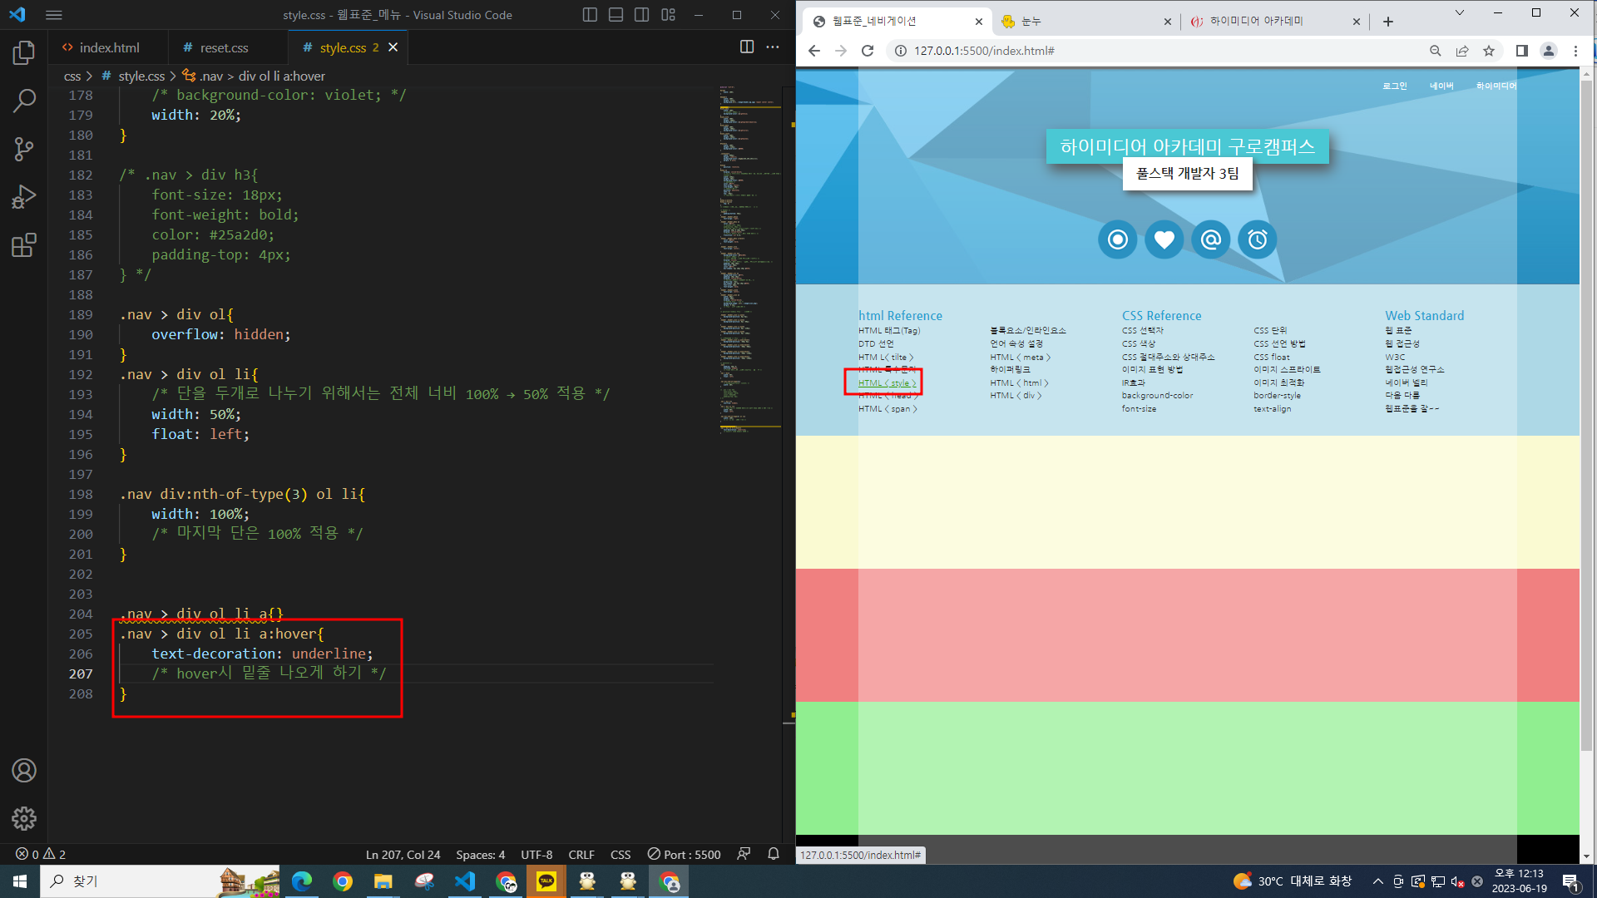1597x898 pixels.
Task: Open the Extensions view
Action: (x=24, y=245)
